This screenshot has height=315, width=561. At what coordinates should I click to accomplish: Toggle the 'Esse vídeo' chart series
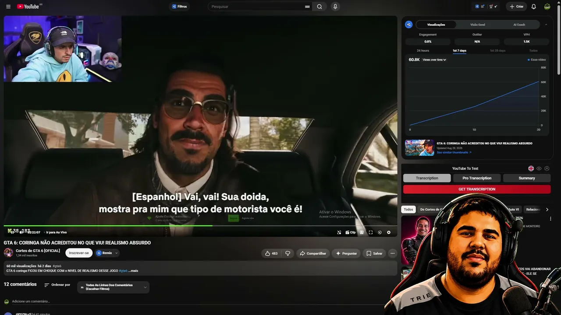pyautogui.click(x=537, y=59)
